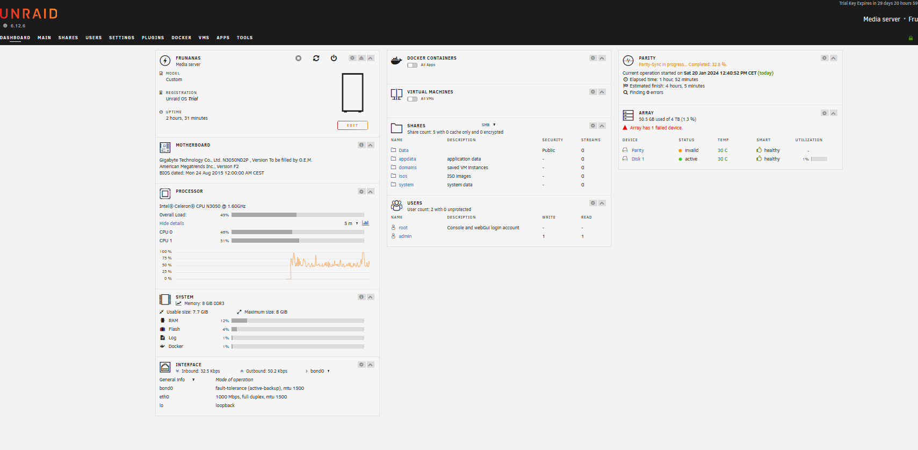Open the General info dropdown
918x450 pixels.
point(177,380)
